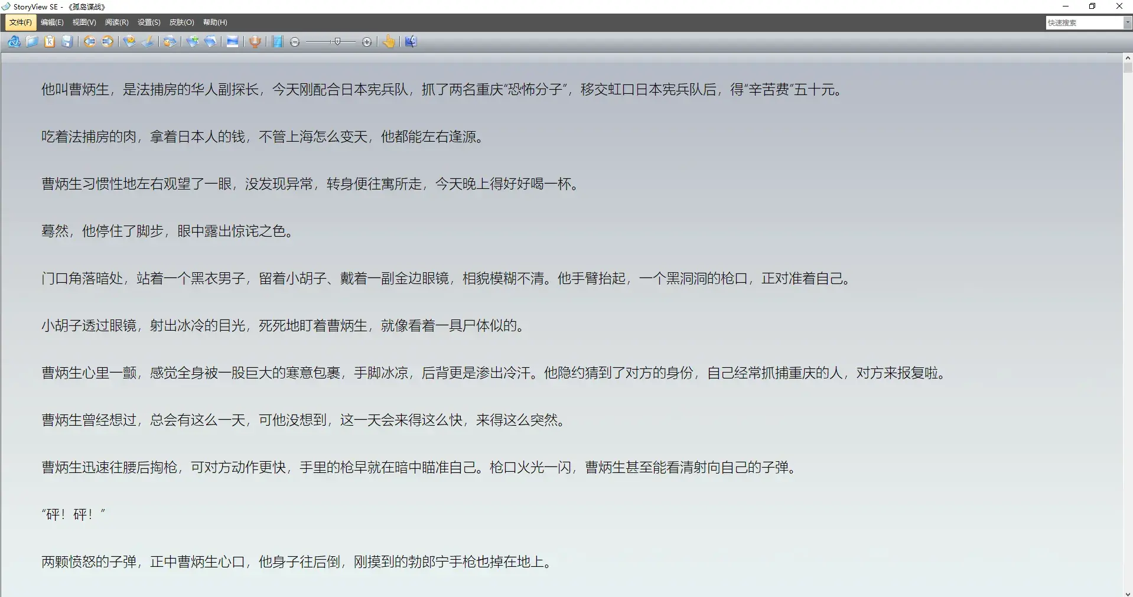The image size is (1133, 597).
Task: Click the vertical scrollbar thumb
Action: (x=1128, y=67)
